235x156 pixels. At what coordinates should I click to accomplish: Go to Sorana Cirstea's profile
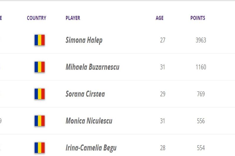click(x=85, y=94)
